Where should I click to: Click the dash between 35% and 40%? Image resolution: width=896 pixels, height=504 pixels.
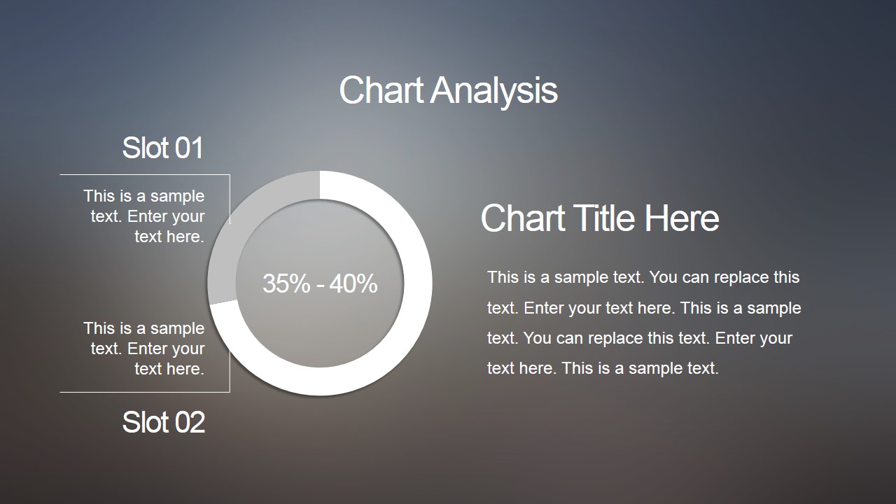(x=320, y=285)
